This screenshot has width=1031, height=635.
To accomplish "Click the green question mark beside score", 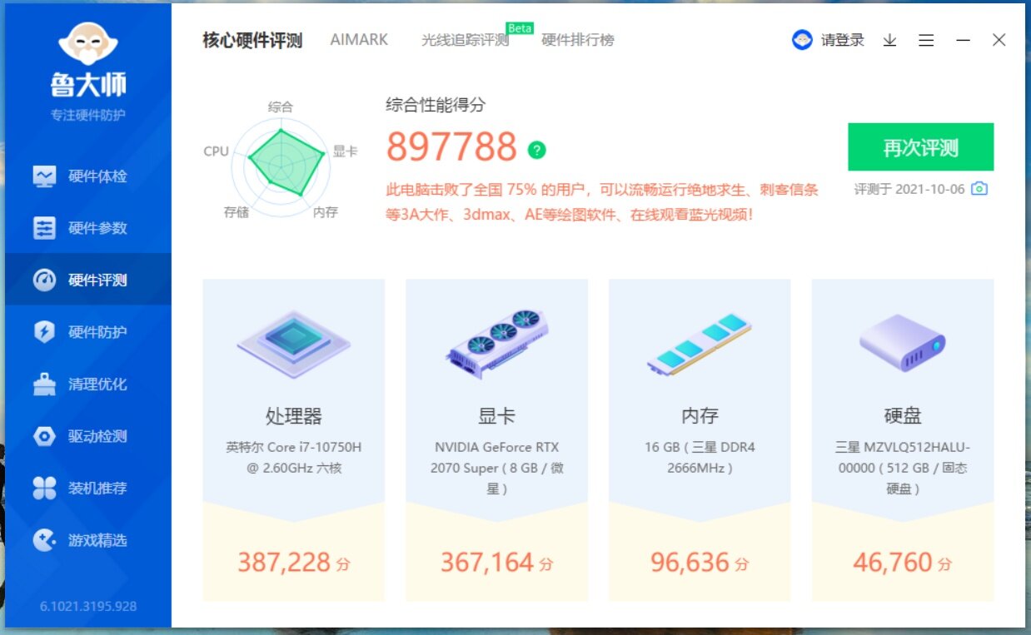I will (x=537, y=150).
